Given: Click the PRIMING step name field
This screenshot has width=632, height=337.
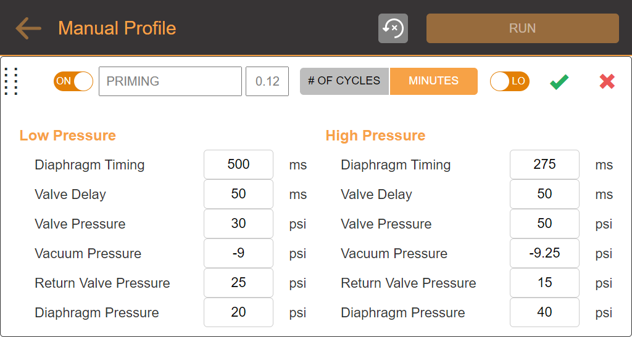Looking at the screenshot, I should (x=170, y=81).
